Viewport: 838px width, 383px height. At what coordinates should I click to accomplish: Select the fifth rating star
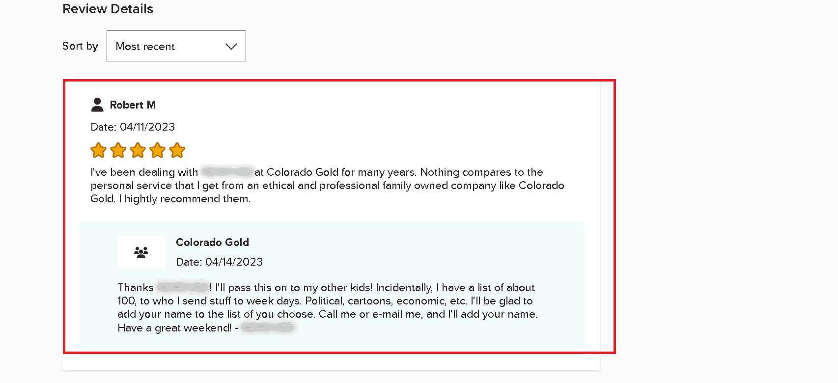click(x=177, y=150)
